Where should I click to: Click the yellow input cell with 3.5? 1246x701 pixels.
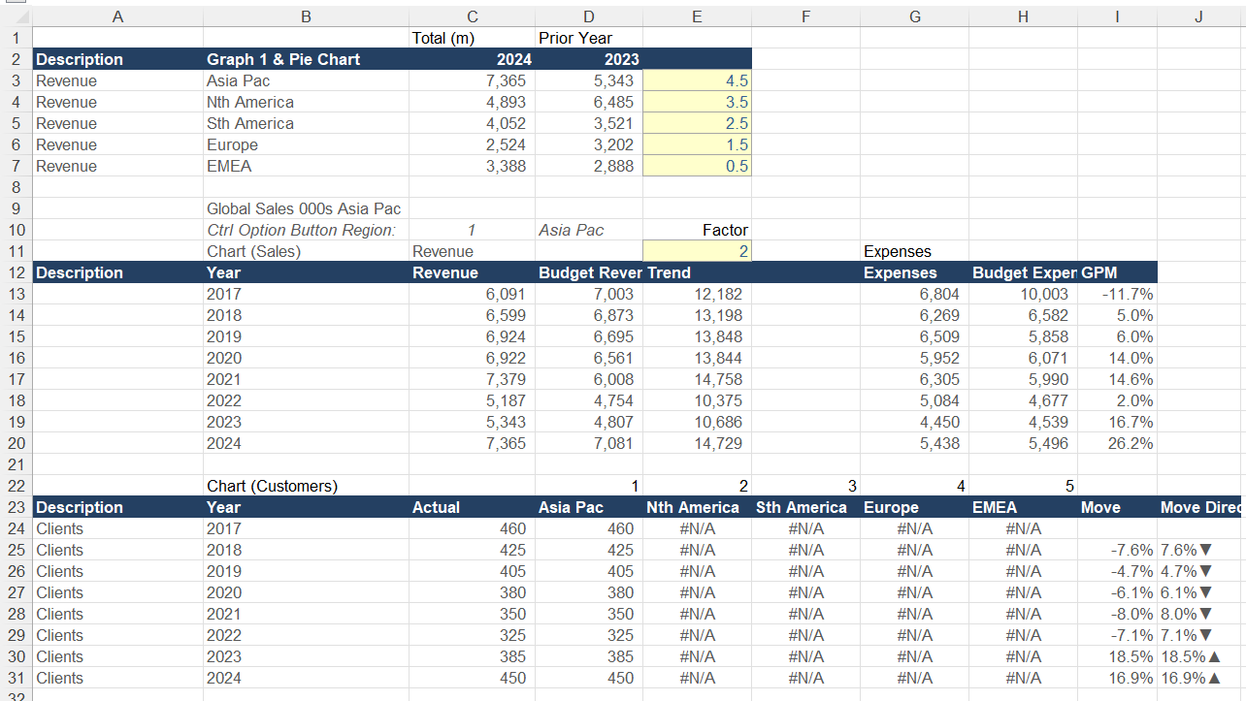697,102
